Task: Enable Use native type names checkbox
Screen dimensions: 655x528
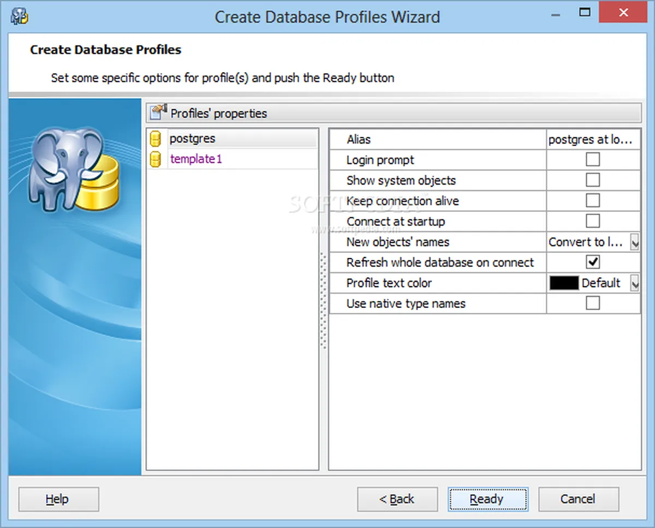Action: pos(593,303)
